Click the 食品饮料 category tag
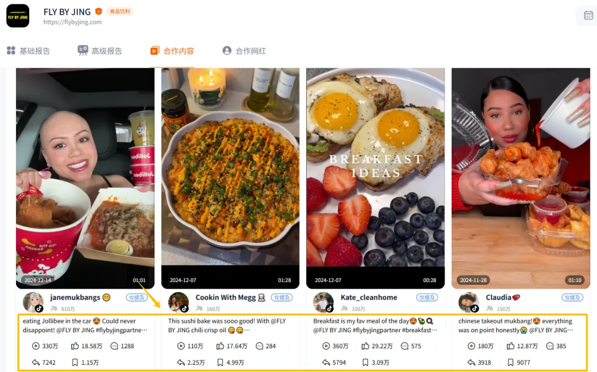 120,11
